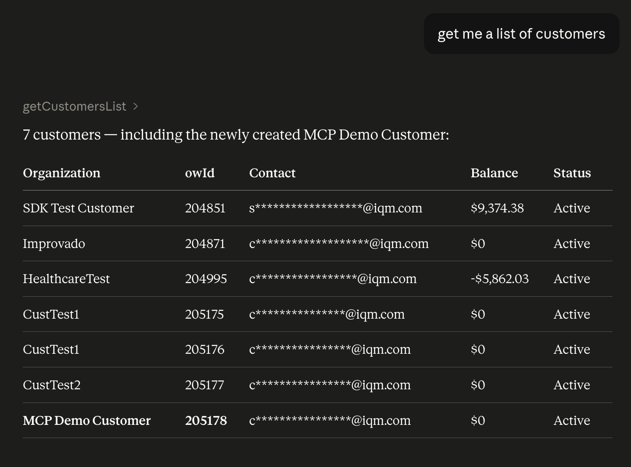Click the Active status in the HealthcareTest row
The width and height of the screenshot is (631, 467).
coord(572,279)
